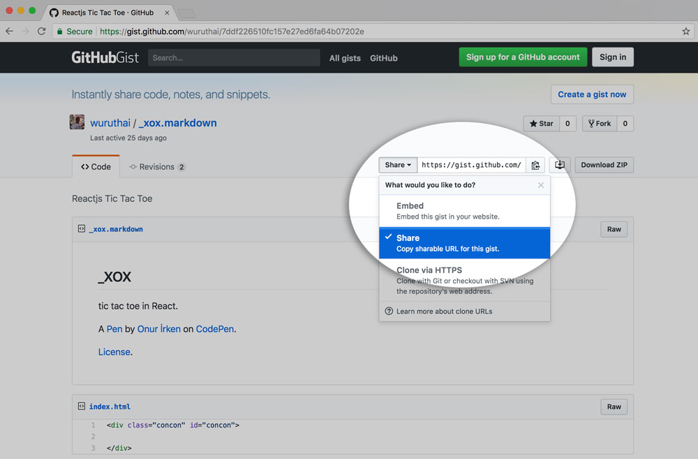Fork this gist
698x459 pixels.
600,124
